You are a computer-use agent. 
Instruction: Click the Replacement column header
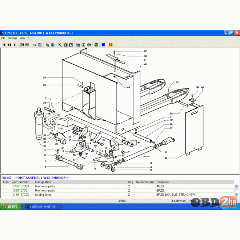pos(145,182)
